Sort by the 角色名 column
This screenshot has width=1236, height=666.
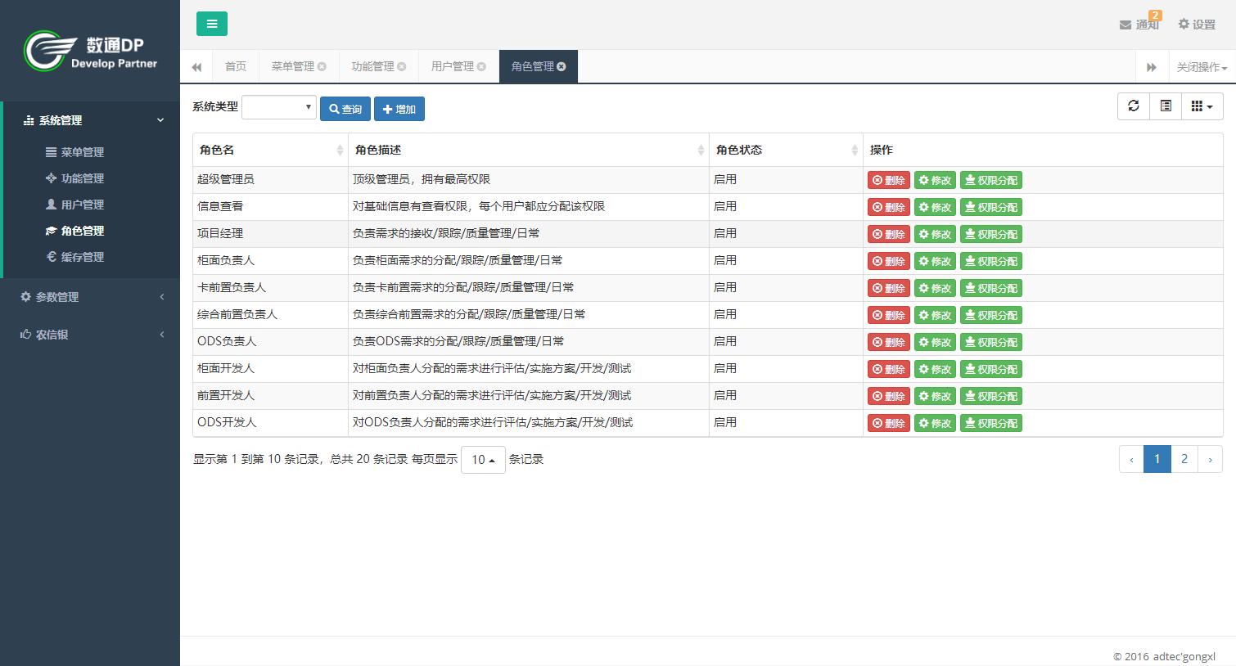(x=270, y=150)
